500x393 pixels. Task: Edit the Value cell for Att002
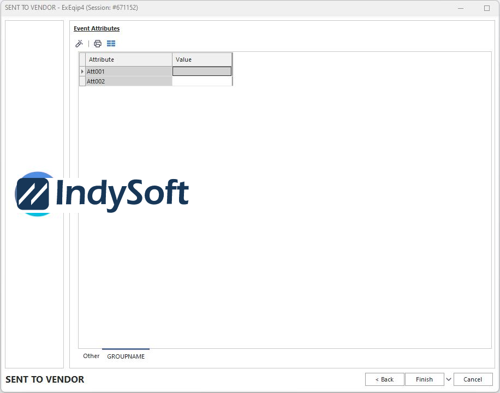202,81
